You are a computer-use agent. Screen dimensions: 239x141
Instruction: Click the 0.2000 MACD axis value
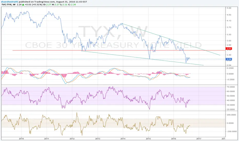coord(230,68)
